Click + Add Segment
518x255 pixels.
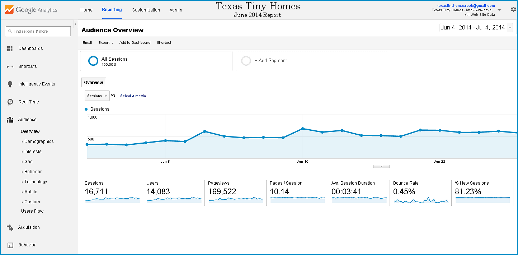(x=270, y=61)
